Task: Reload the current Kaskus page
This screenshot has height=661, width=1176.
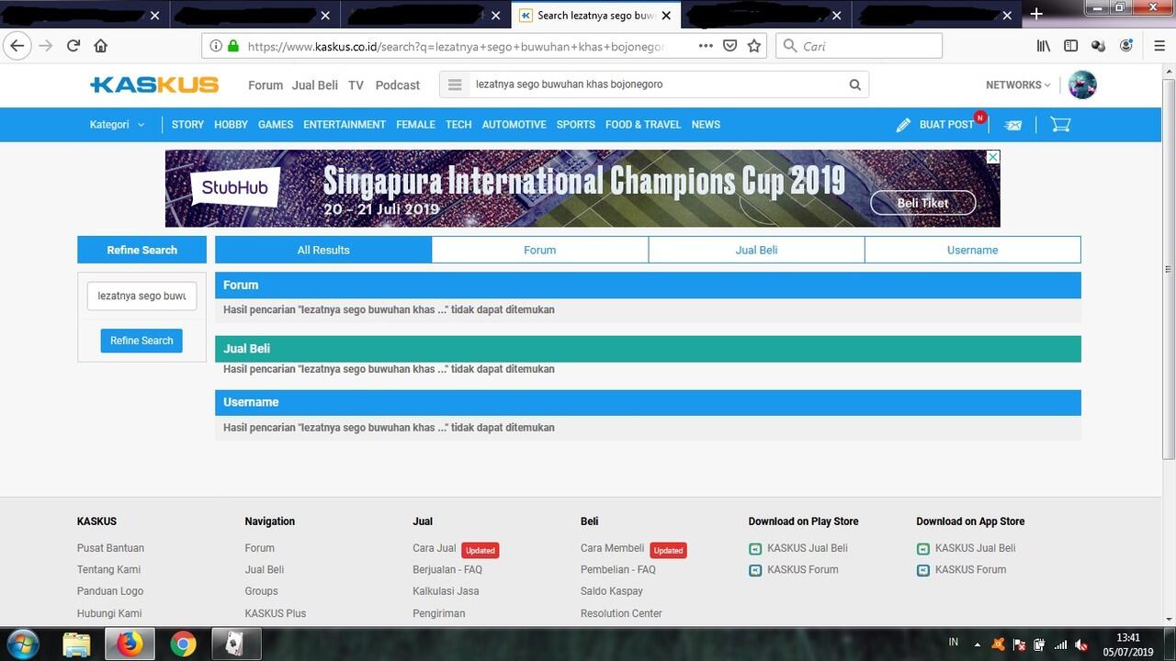Action: [73, 46]
